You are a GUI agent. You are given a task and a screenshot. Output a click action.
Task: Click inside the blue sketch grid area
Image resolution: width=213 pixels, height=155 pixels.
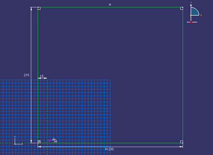(78, 111)
